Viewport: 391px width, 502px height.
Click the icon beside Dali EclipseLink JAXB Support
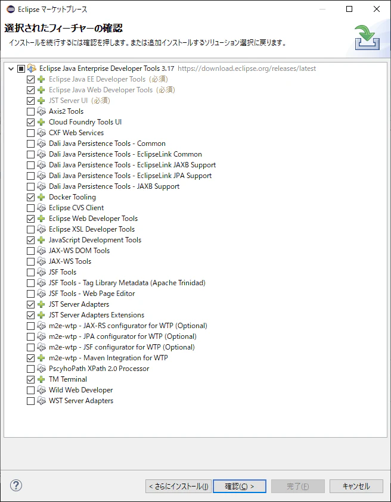[x=41, y=165]
